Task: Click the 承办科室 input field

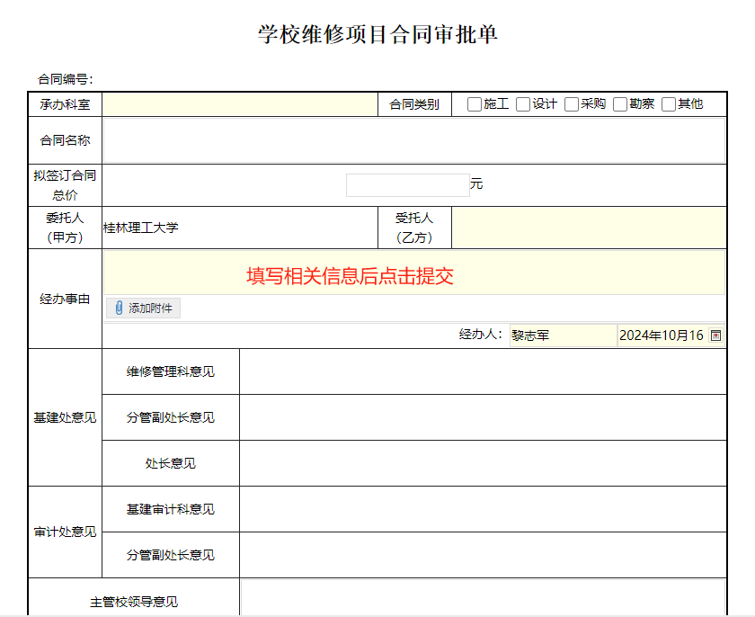Action: click(x=239, y=104)
